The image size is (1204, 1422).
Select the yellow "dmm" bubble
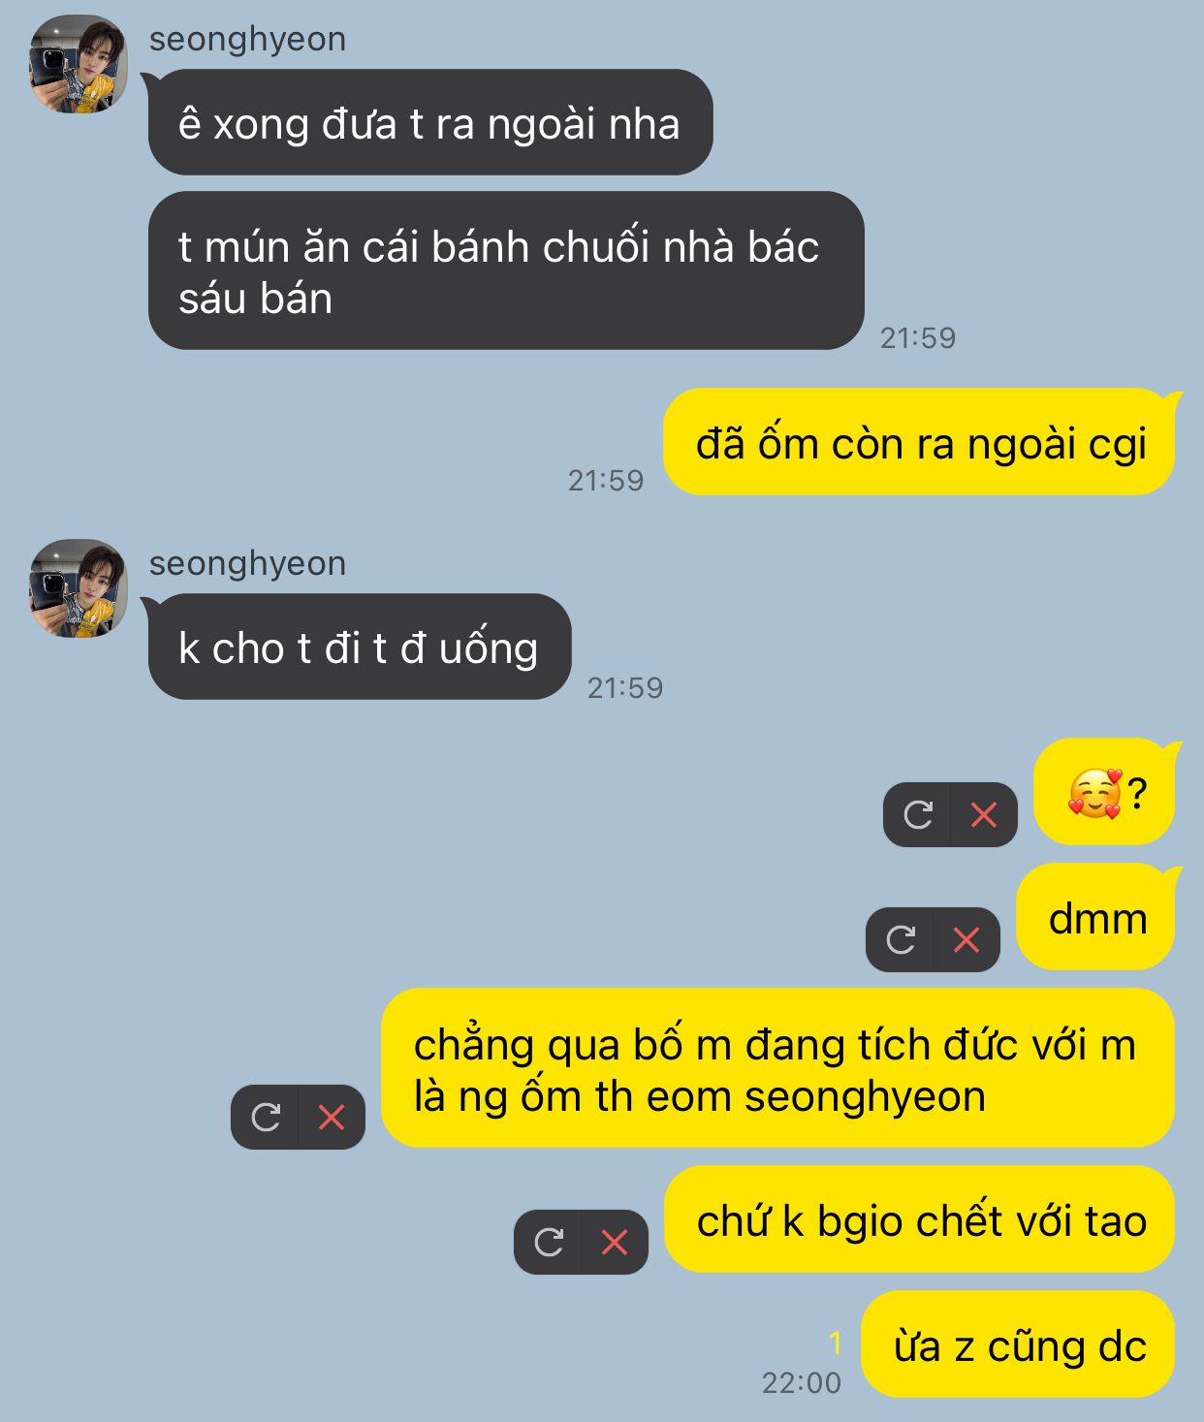tap(1095, 917)
